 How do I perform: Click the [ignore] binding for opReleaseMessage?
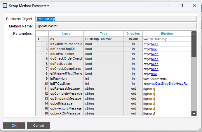167,89
